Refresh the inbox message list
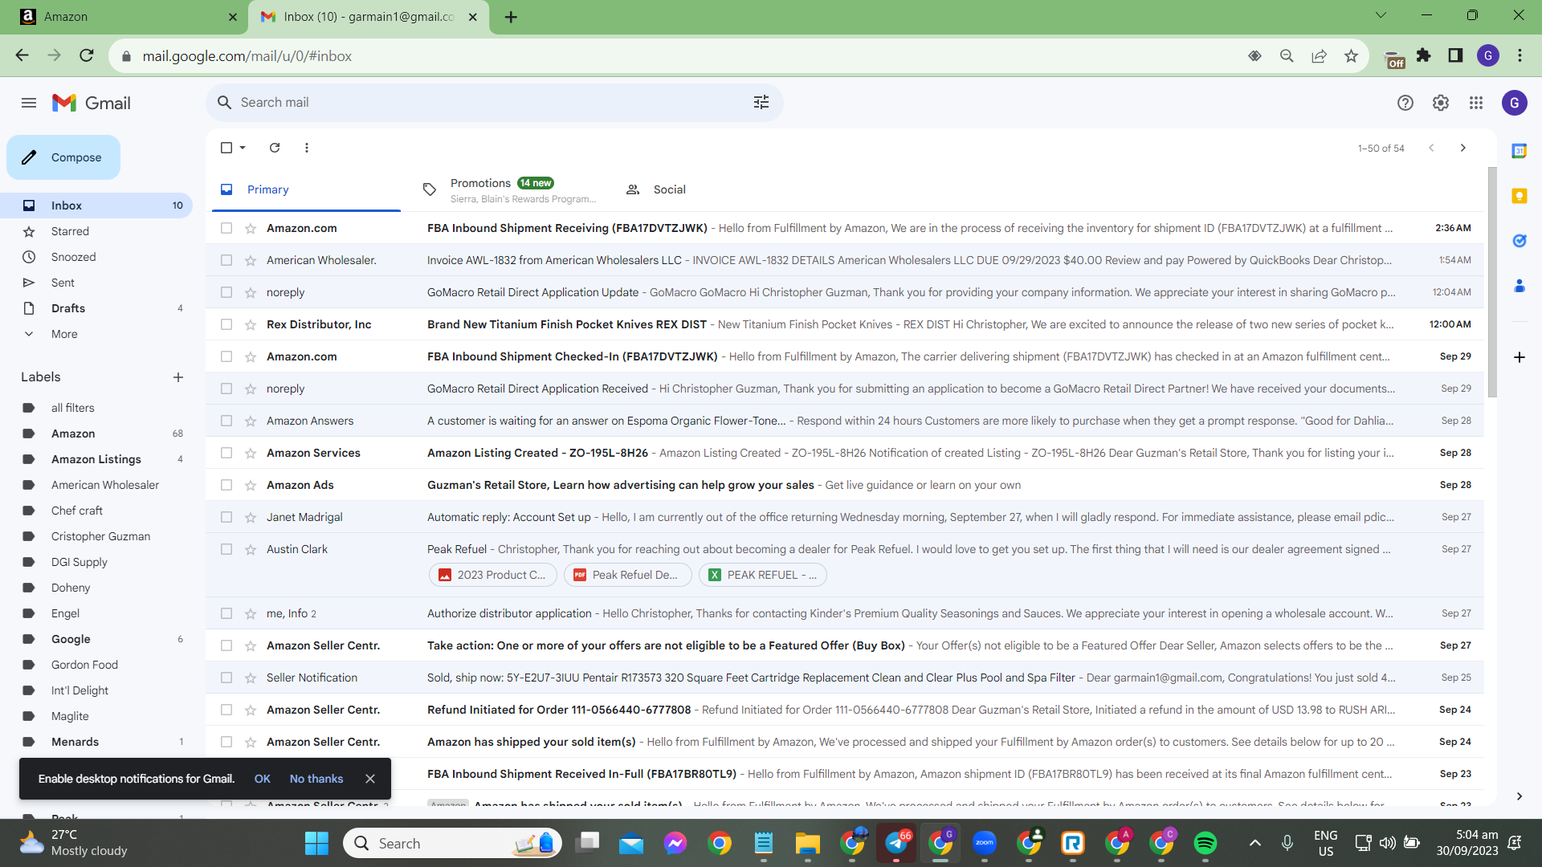Screen dimensions: 1542x867 275,148
